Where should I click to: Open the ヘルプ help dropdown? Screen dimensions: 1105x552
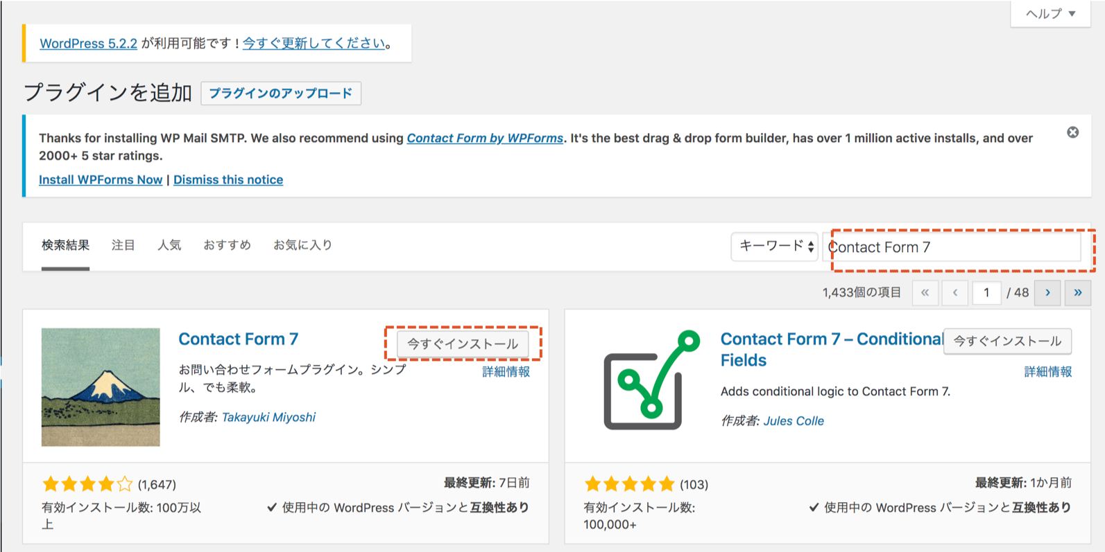point(1050,14)
